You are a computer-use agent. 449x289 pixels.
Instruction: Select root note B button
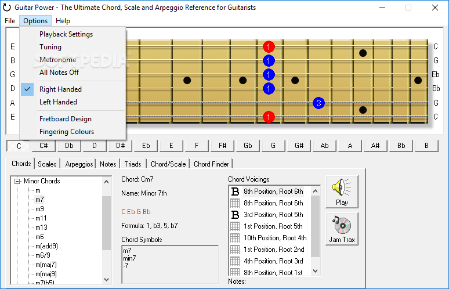pos(426,146)
